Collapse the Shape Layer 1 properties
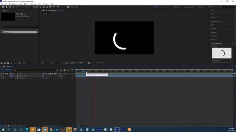This screenshot has width=236, height=132. point(10,76)
